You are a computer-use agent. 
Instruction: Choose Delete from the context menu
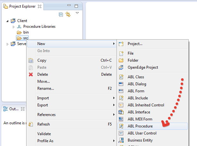coord(72,74)
